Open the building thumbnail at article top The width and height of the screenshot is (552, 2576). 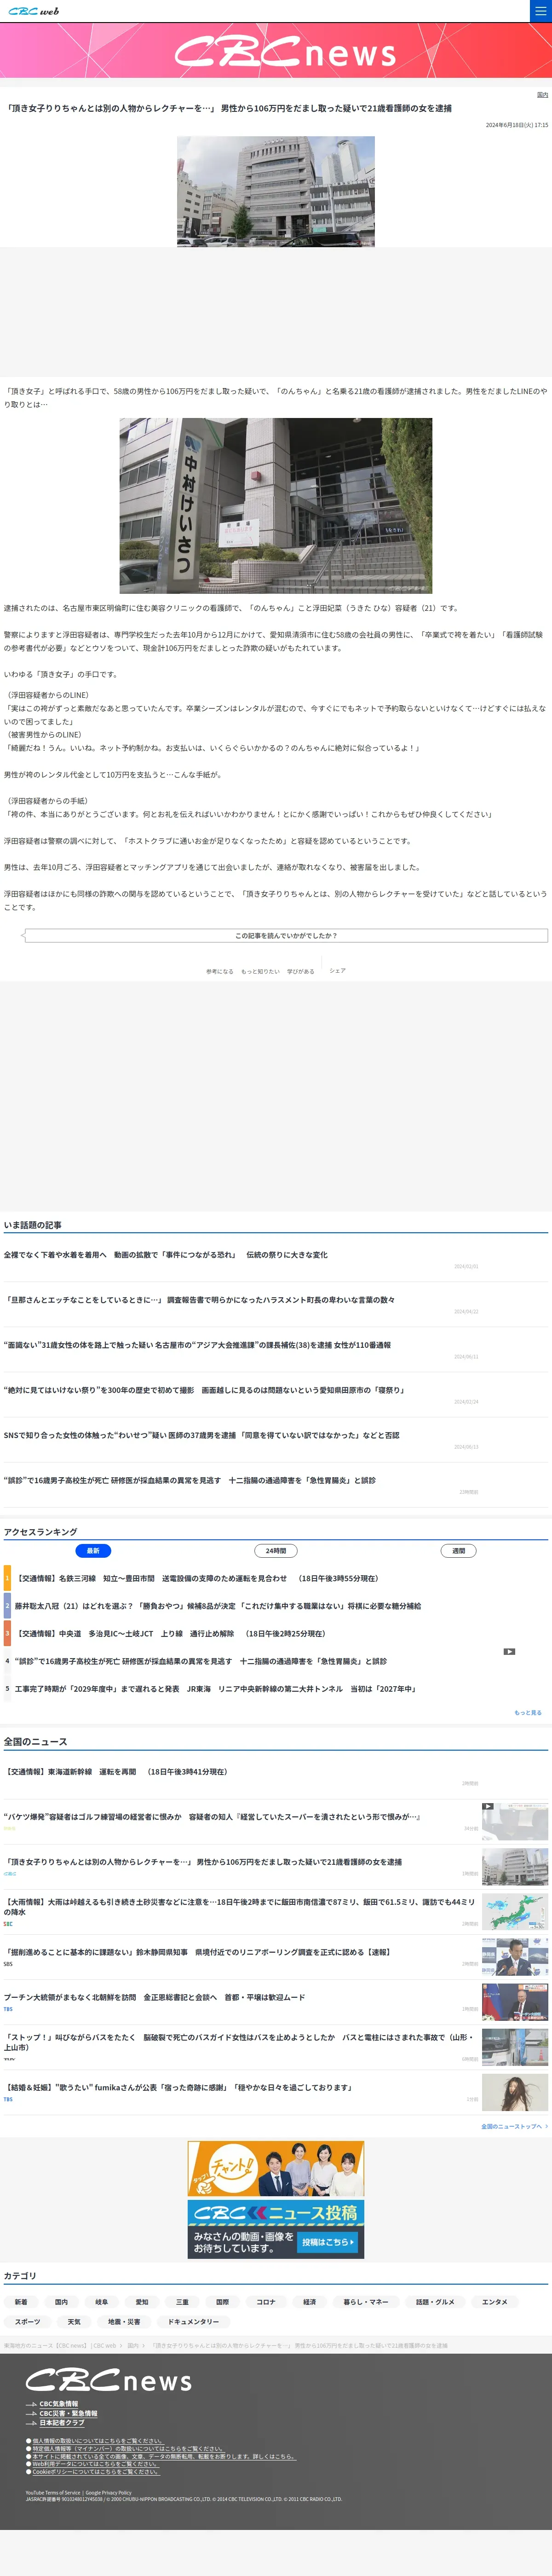276,191
